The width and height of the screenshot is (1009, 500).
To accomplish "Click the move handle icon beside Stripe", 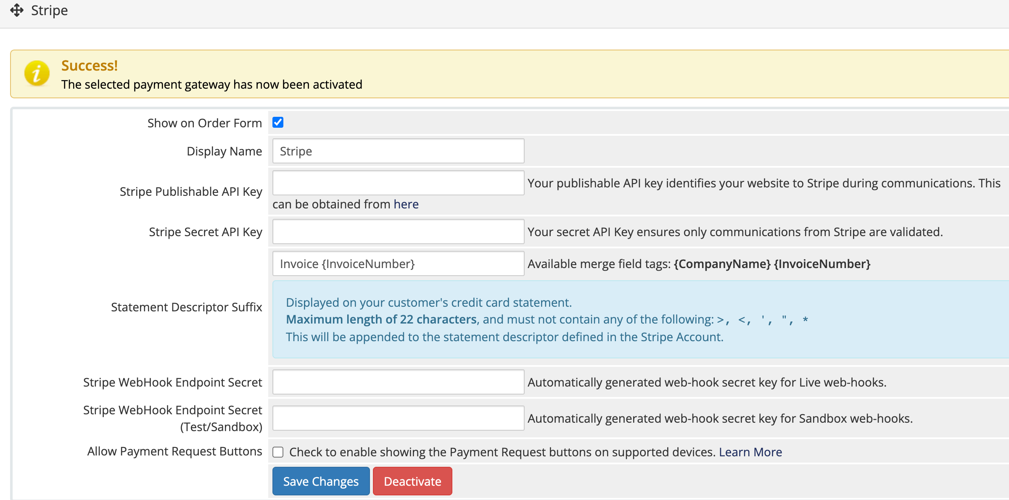I will [17, 10].
